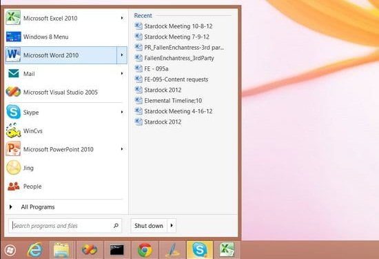The height and width of the screenshot is (259, 379).
Task: Select the Microsoft Excel 2010 label
Action: 50,18
